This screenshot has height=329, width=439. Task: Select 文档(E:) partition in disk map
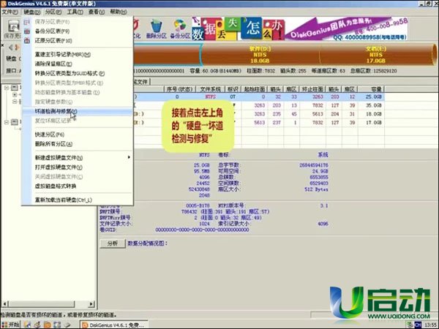[376, 55]
